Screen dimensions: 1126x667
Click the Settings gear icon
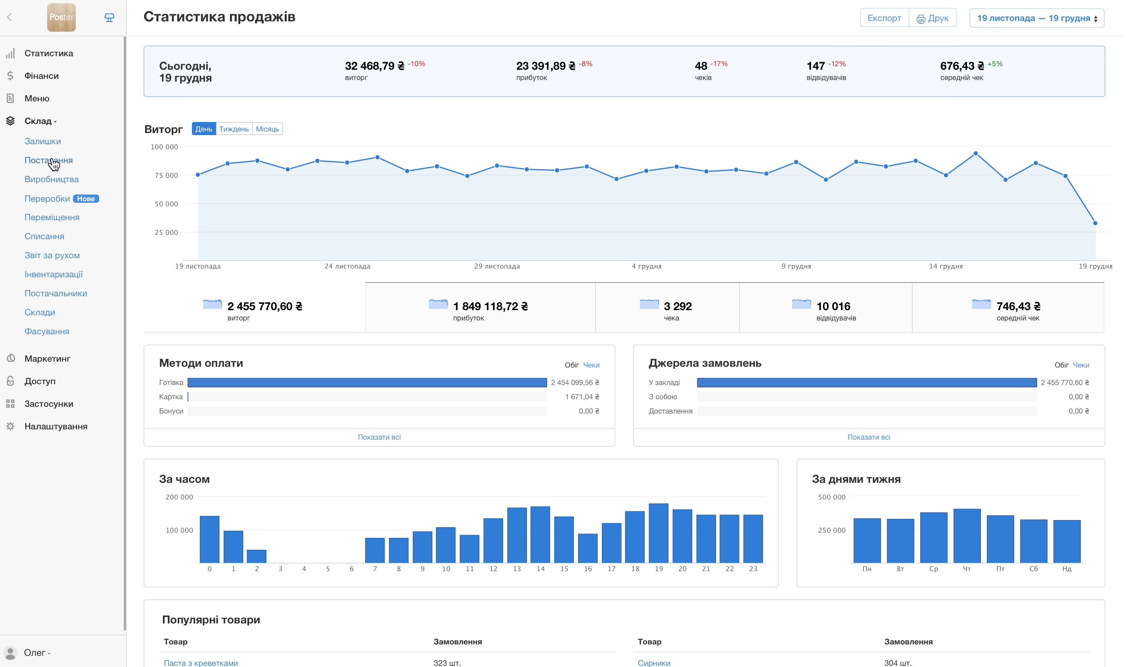(x=10, y=426)
